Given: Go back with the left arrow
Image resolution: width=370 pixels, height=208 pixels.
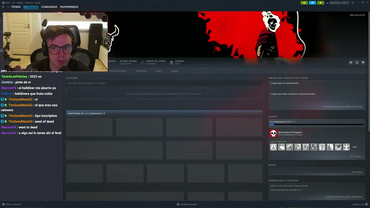Looking at the screenshot, I should click(x=3, y=7).
